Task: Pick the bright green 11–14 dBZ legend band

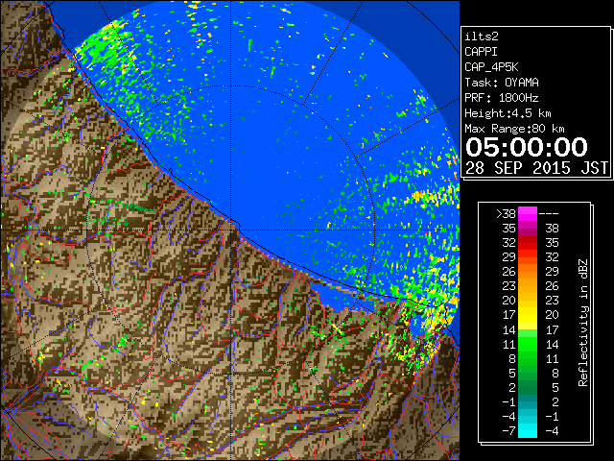Action: click(528, 344)
